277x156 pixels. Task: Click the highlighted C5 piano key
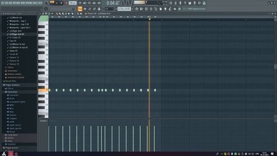[x=43, y=90]
